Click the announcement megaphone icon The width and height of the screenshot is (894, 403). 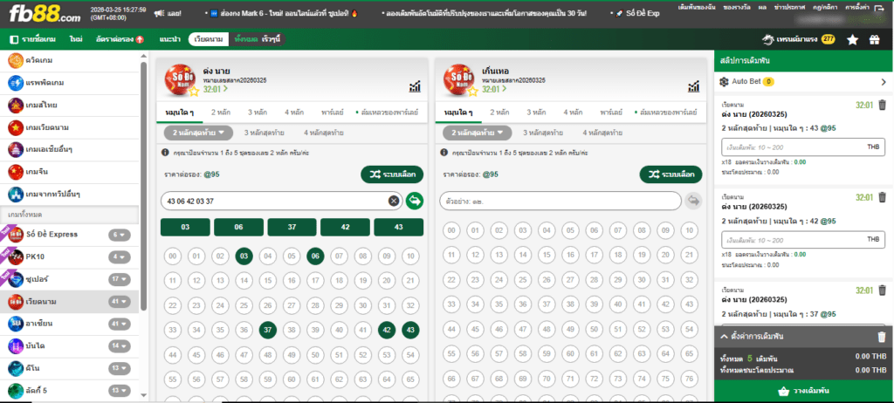(158, 13)
